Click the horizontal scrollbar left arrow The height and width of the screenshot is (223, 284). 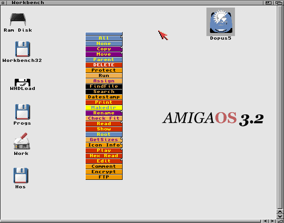point(265,221)
